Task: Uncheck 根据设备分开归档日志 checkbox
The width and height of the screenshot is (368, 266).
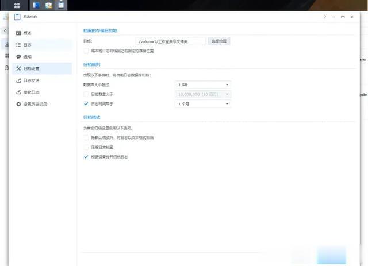Action: [x=86, y=157]
